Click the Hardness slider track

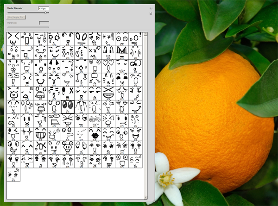point(28,27)
